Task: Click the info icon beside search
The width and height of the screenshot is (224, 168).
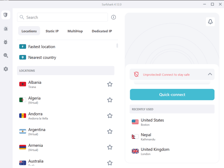Action: (113, 17)
